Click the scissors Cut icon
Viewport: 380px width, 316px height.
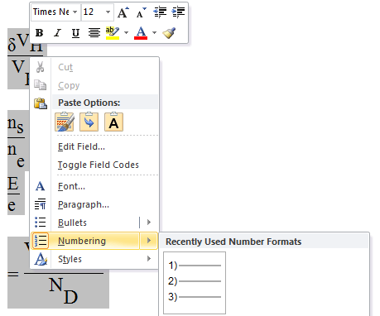click(x=41, y=67)
